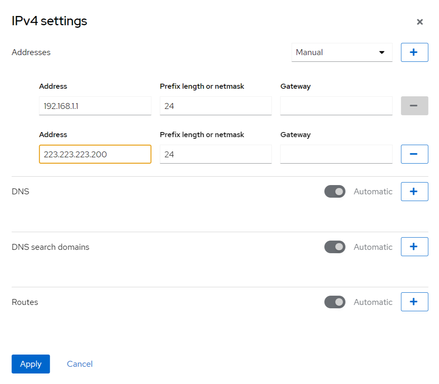The width and height of the screenshot is (439, 384).
Task: Click the plus icon to add an address
Action: 414,52
